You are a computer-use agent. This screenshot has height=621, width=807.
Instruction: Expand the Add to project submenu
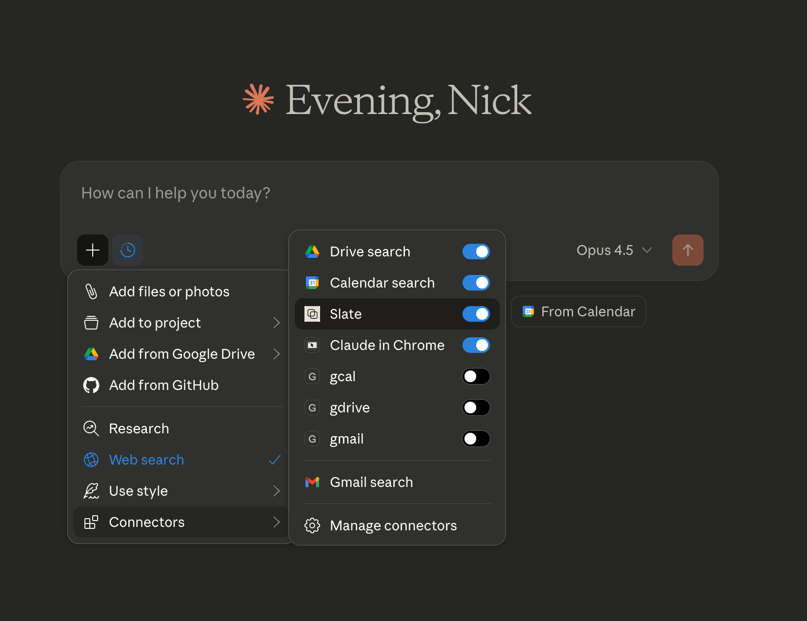tap(155, 322)
